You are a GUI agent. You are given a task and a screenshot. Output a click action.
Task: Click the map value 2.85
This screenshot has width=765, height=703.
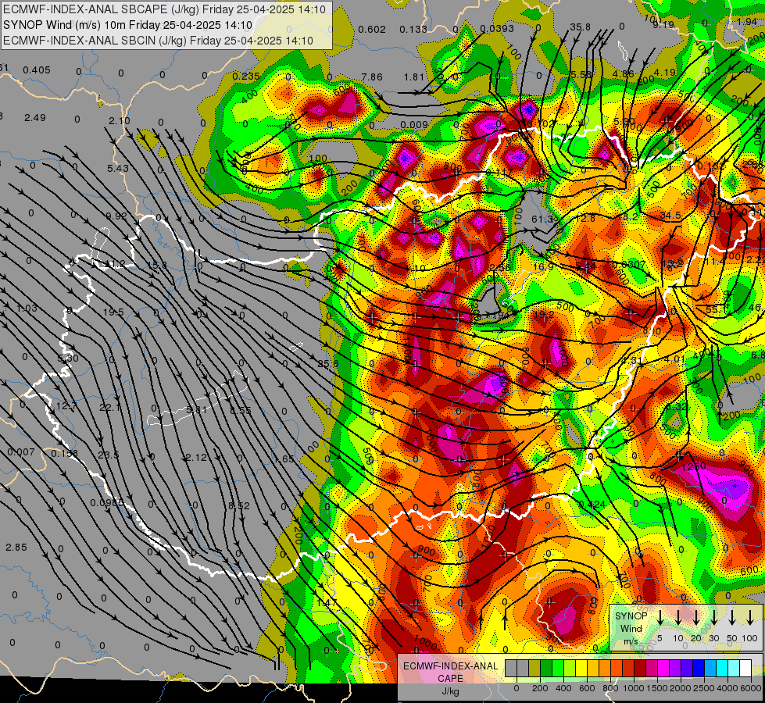16,547
